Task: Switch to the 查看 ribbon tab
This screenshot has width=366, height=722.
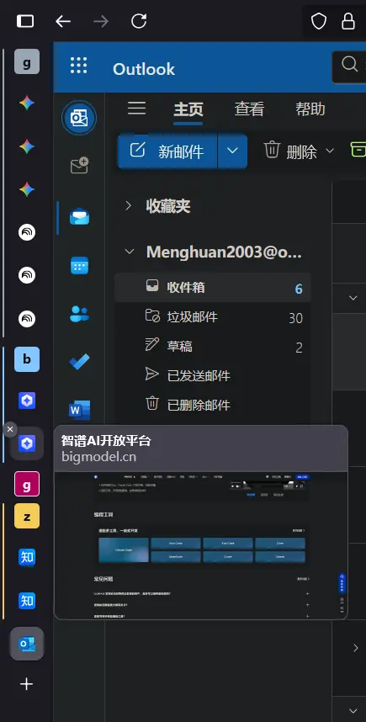Action: pos(249,109)
